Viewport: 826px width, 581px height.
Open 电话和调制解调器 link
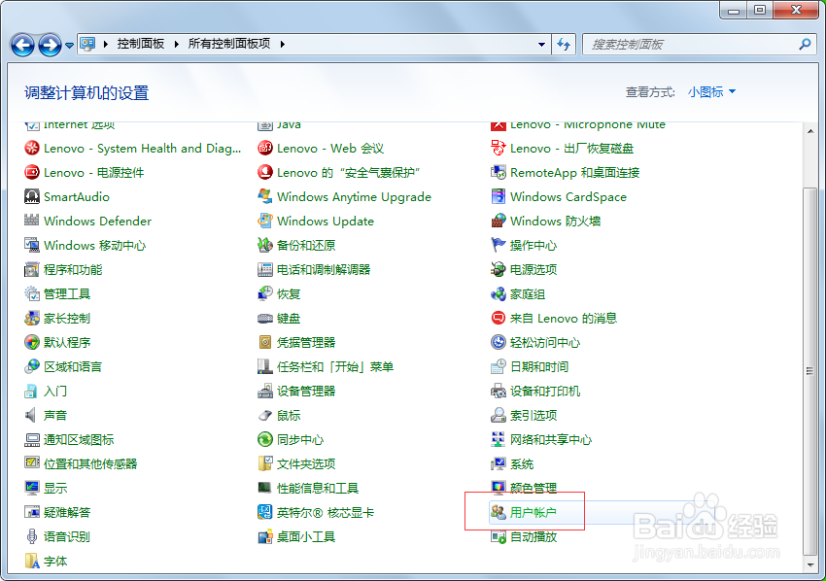pos(324,270)
